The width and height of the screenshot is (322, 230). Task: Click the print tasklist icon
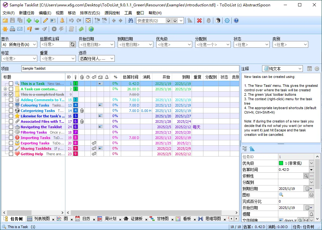coord(12,29)
